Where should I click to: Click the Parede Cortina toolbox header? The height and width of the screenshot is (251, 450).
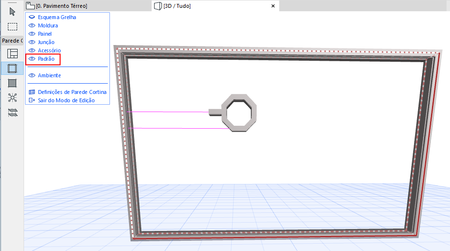(x=12, y=41)
